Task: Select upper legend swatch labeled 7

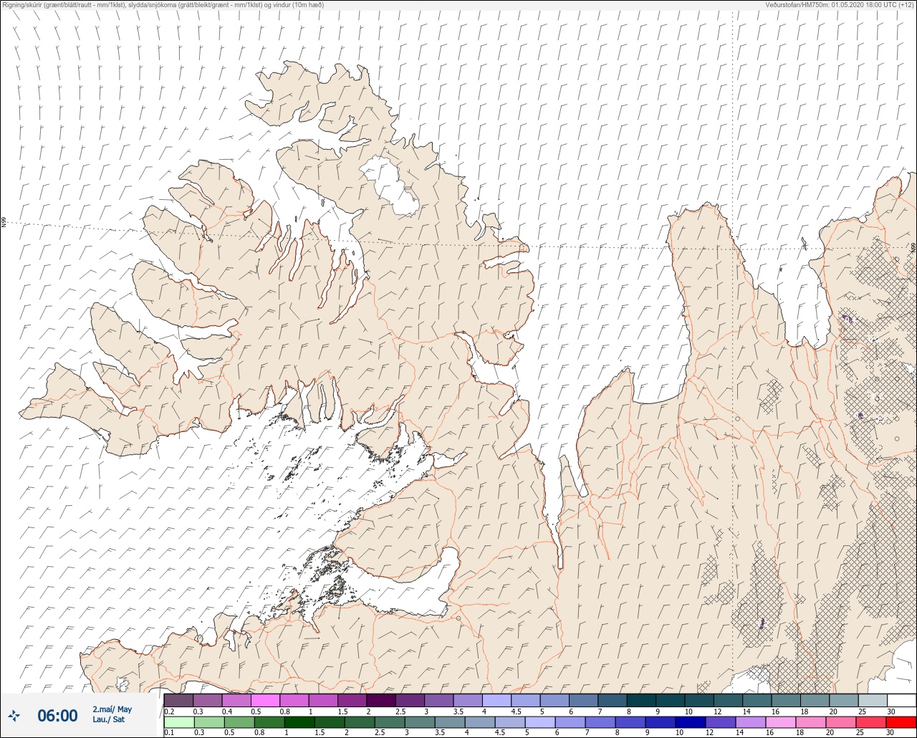Action: pyautogui.click(x=613, y=700)
